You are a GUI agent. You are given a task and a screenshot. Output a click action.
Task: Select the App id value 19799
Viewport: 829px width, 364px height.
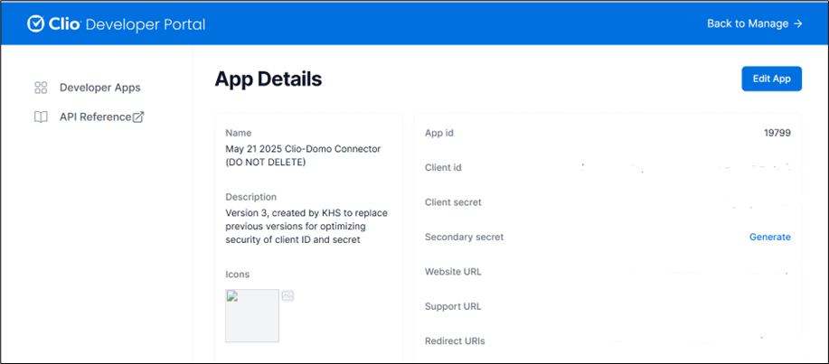coord(777,133)
